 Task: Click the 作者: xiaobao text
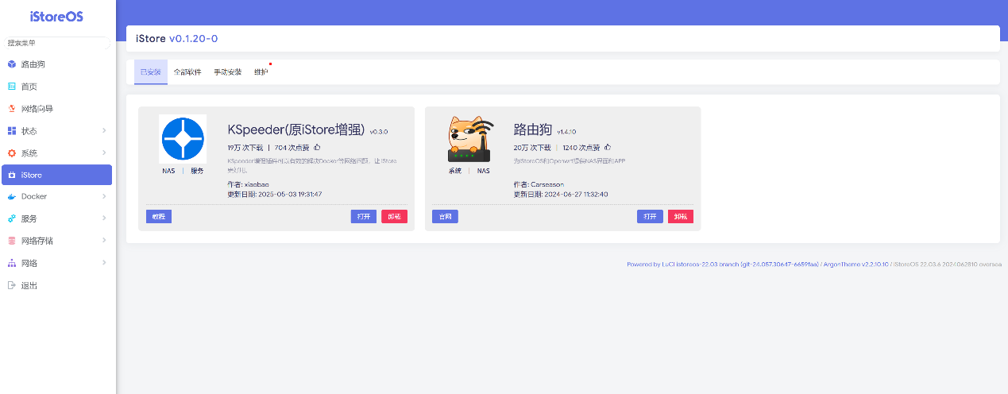point(248,184)
